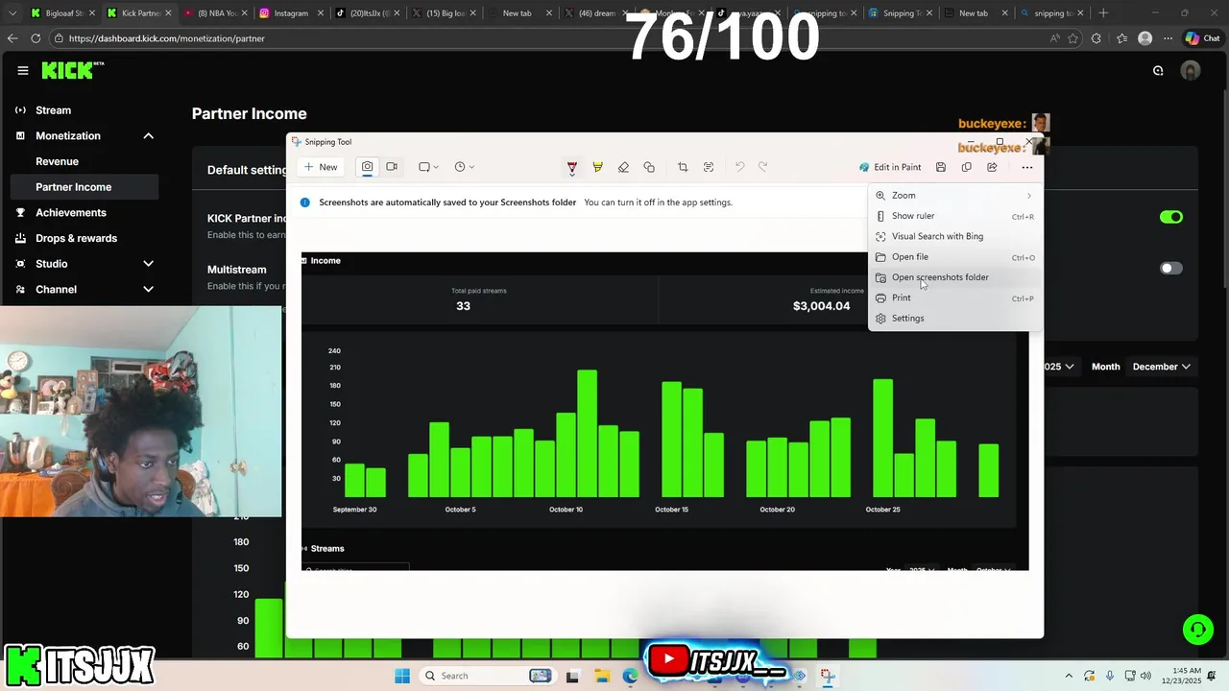
Task: Refresh the browser page
Action: point(36,38)
